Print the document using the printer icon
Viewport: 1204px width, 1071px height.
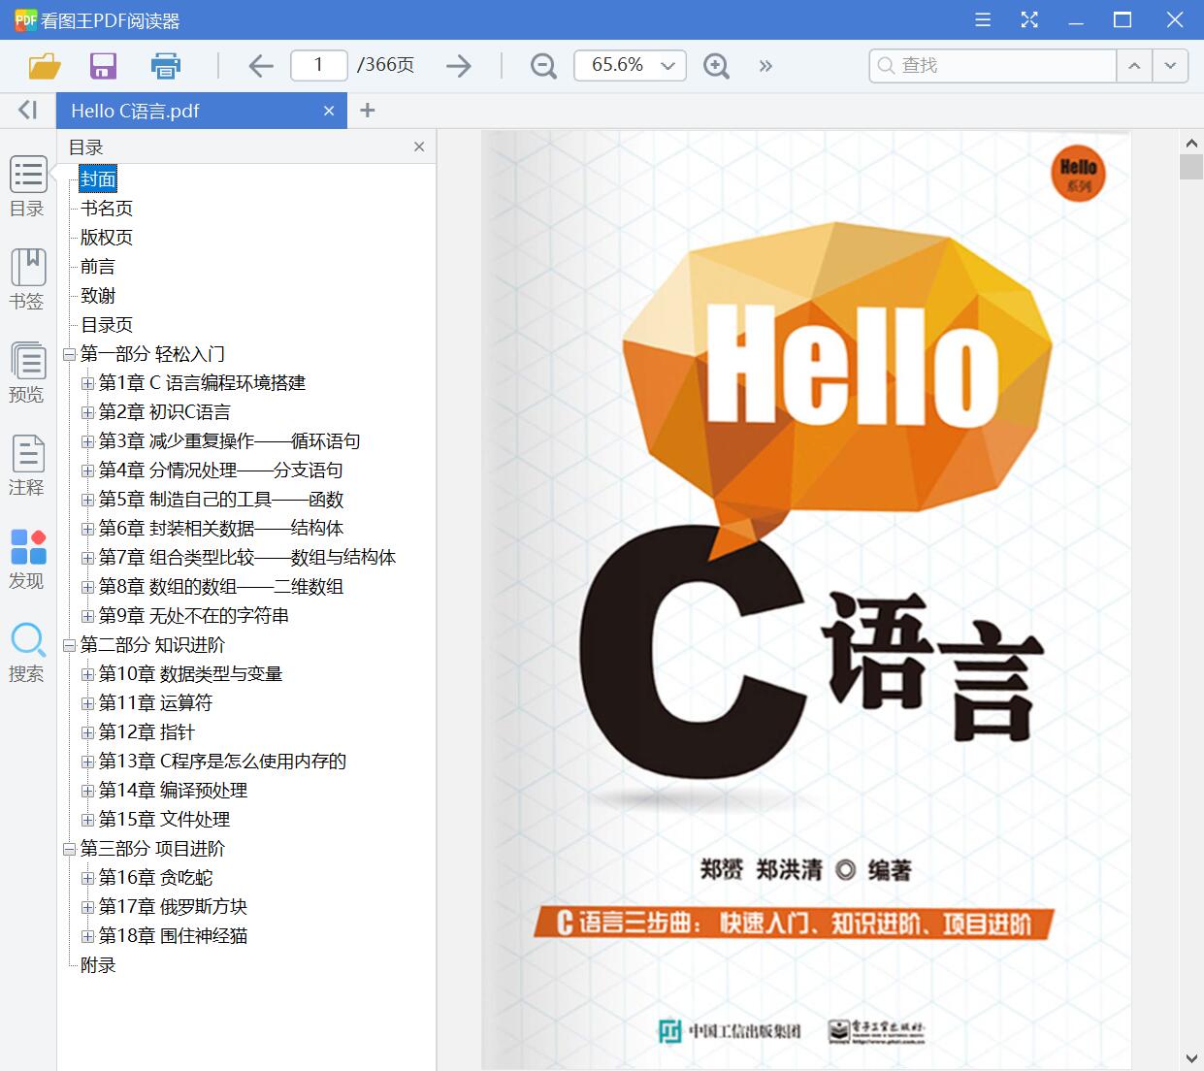(x=166, y=66)
